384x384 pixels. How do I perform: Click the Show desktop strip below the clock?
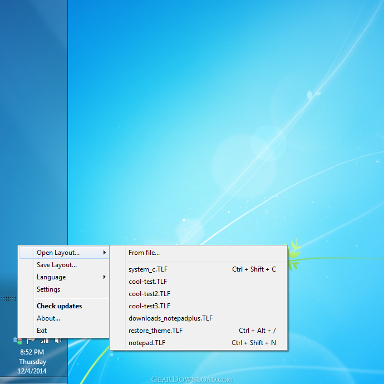pos(33,380)
